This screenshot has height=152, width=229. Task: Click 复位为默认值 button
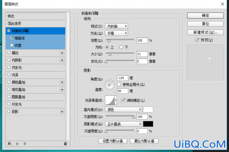pyautogui.click(x=144, y=141)
